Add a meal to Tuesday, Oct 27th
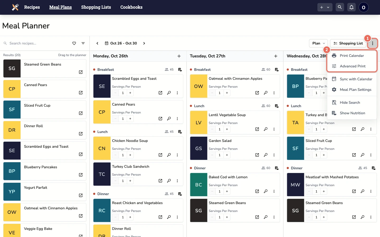The image size is (380, 237). 276,56
